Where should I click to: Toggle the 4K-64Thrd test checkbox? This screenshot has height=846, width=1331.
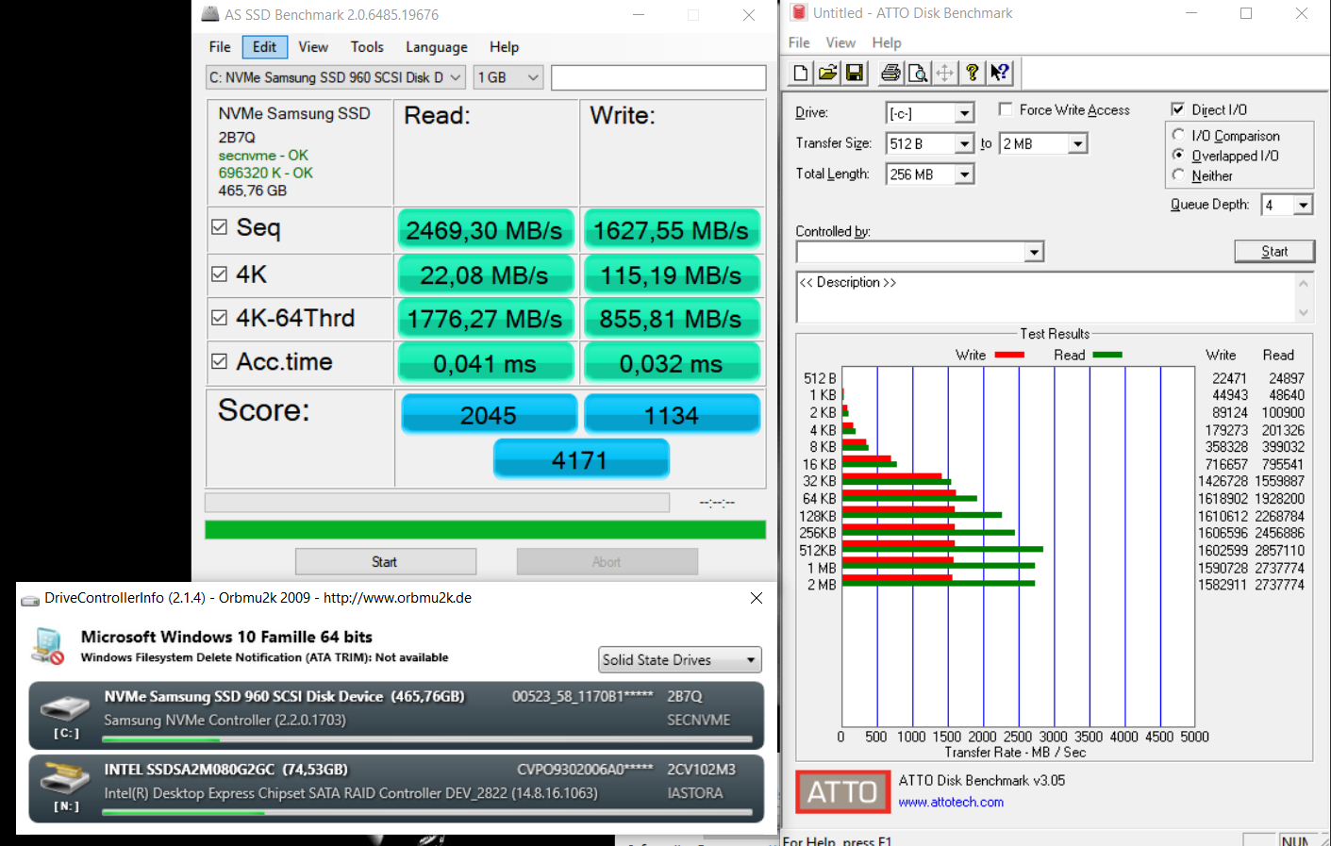[x=220, y=318]
